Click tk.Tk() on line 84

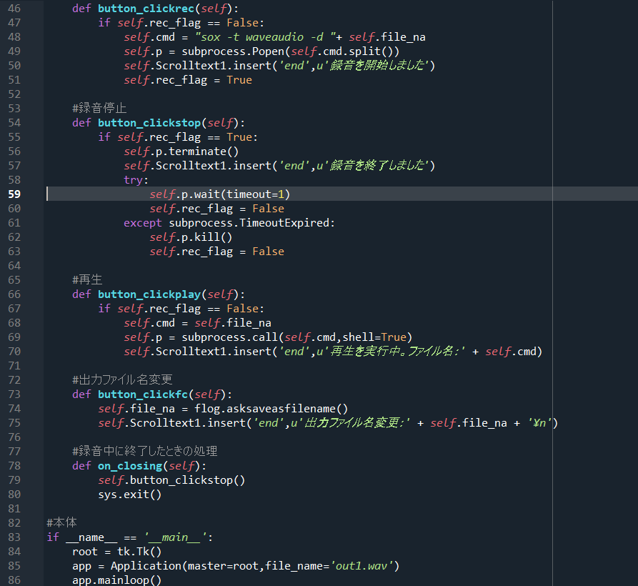(x=139, y=552)
